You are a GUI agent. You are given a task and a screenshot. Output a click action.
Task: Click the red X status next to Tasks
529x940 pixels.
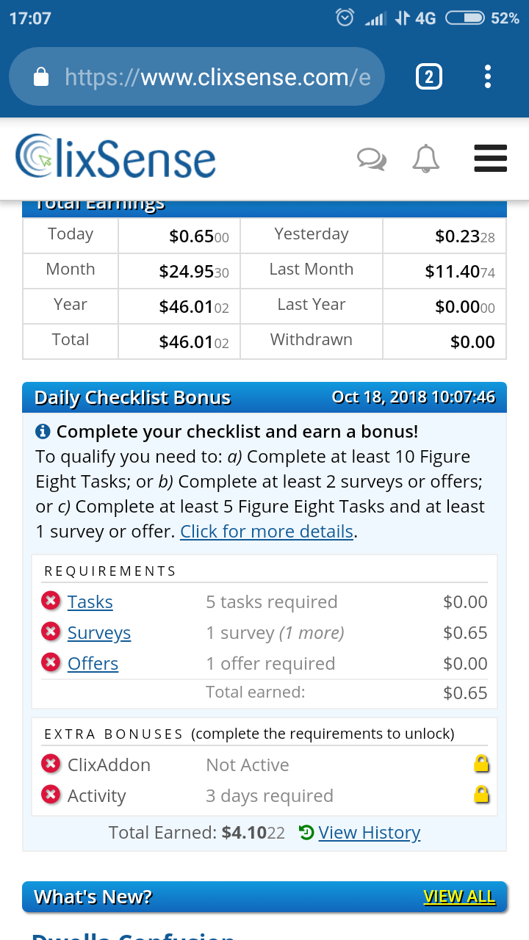point(51,601)
